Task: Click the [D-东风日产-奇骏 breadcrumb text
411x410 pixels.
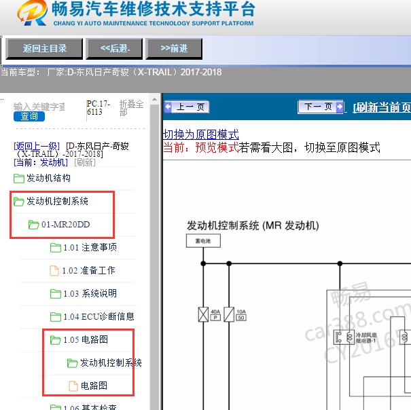Action: [98, 146]
